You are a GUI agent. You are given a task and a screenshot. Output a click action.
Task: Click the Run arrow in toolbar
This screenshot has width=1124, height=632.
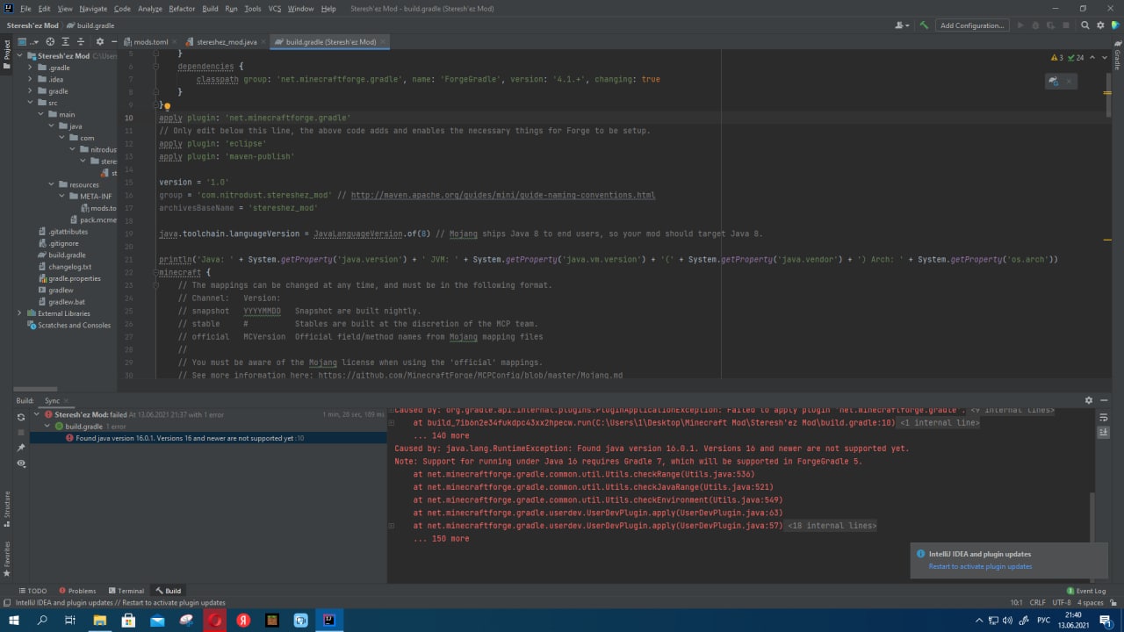point(1020,25)
